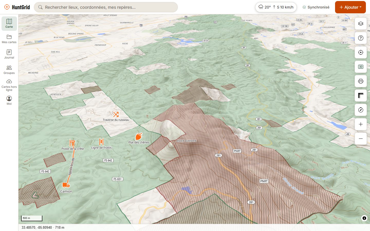
Task: Open the help question mark button
Action: click(x=361, y=38)
